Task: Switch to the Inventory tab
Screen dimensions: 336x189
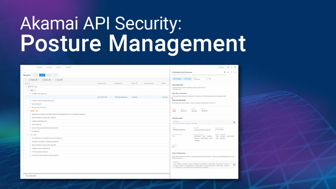Action: (x=49, y=67)
